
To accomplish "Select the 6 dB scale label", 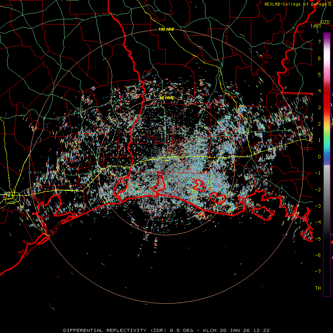I will [x=319, y=58].
